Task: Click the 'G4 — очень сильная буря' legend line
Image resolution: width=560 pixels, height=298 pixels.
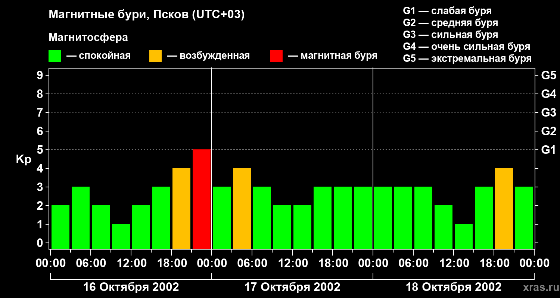Action: pyautogui.click(x=467, y=47)
